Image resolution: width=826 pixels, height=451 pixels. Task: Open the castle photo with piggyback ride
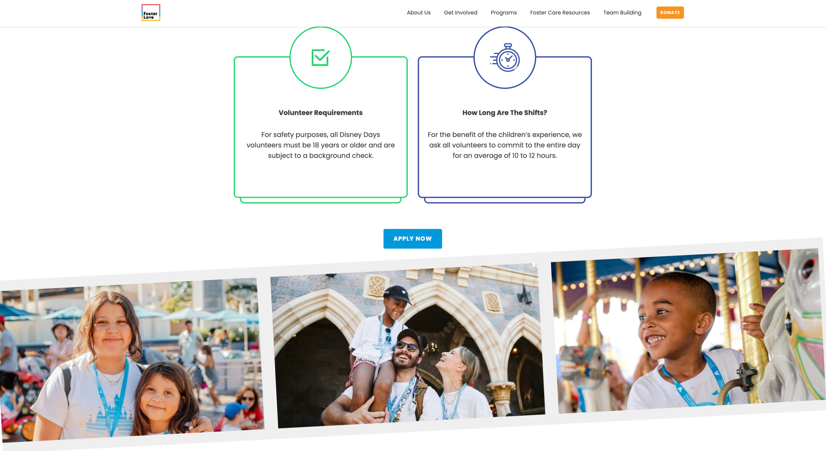click(408, 345)
